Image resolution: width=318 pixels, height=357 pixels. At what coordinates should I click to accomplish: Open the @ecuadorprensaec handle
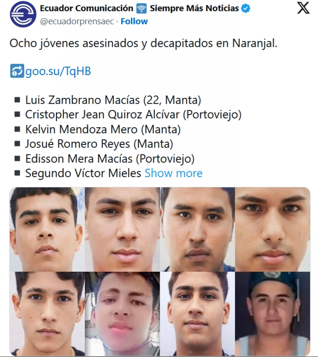[77, 21]
